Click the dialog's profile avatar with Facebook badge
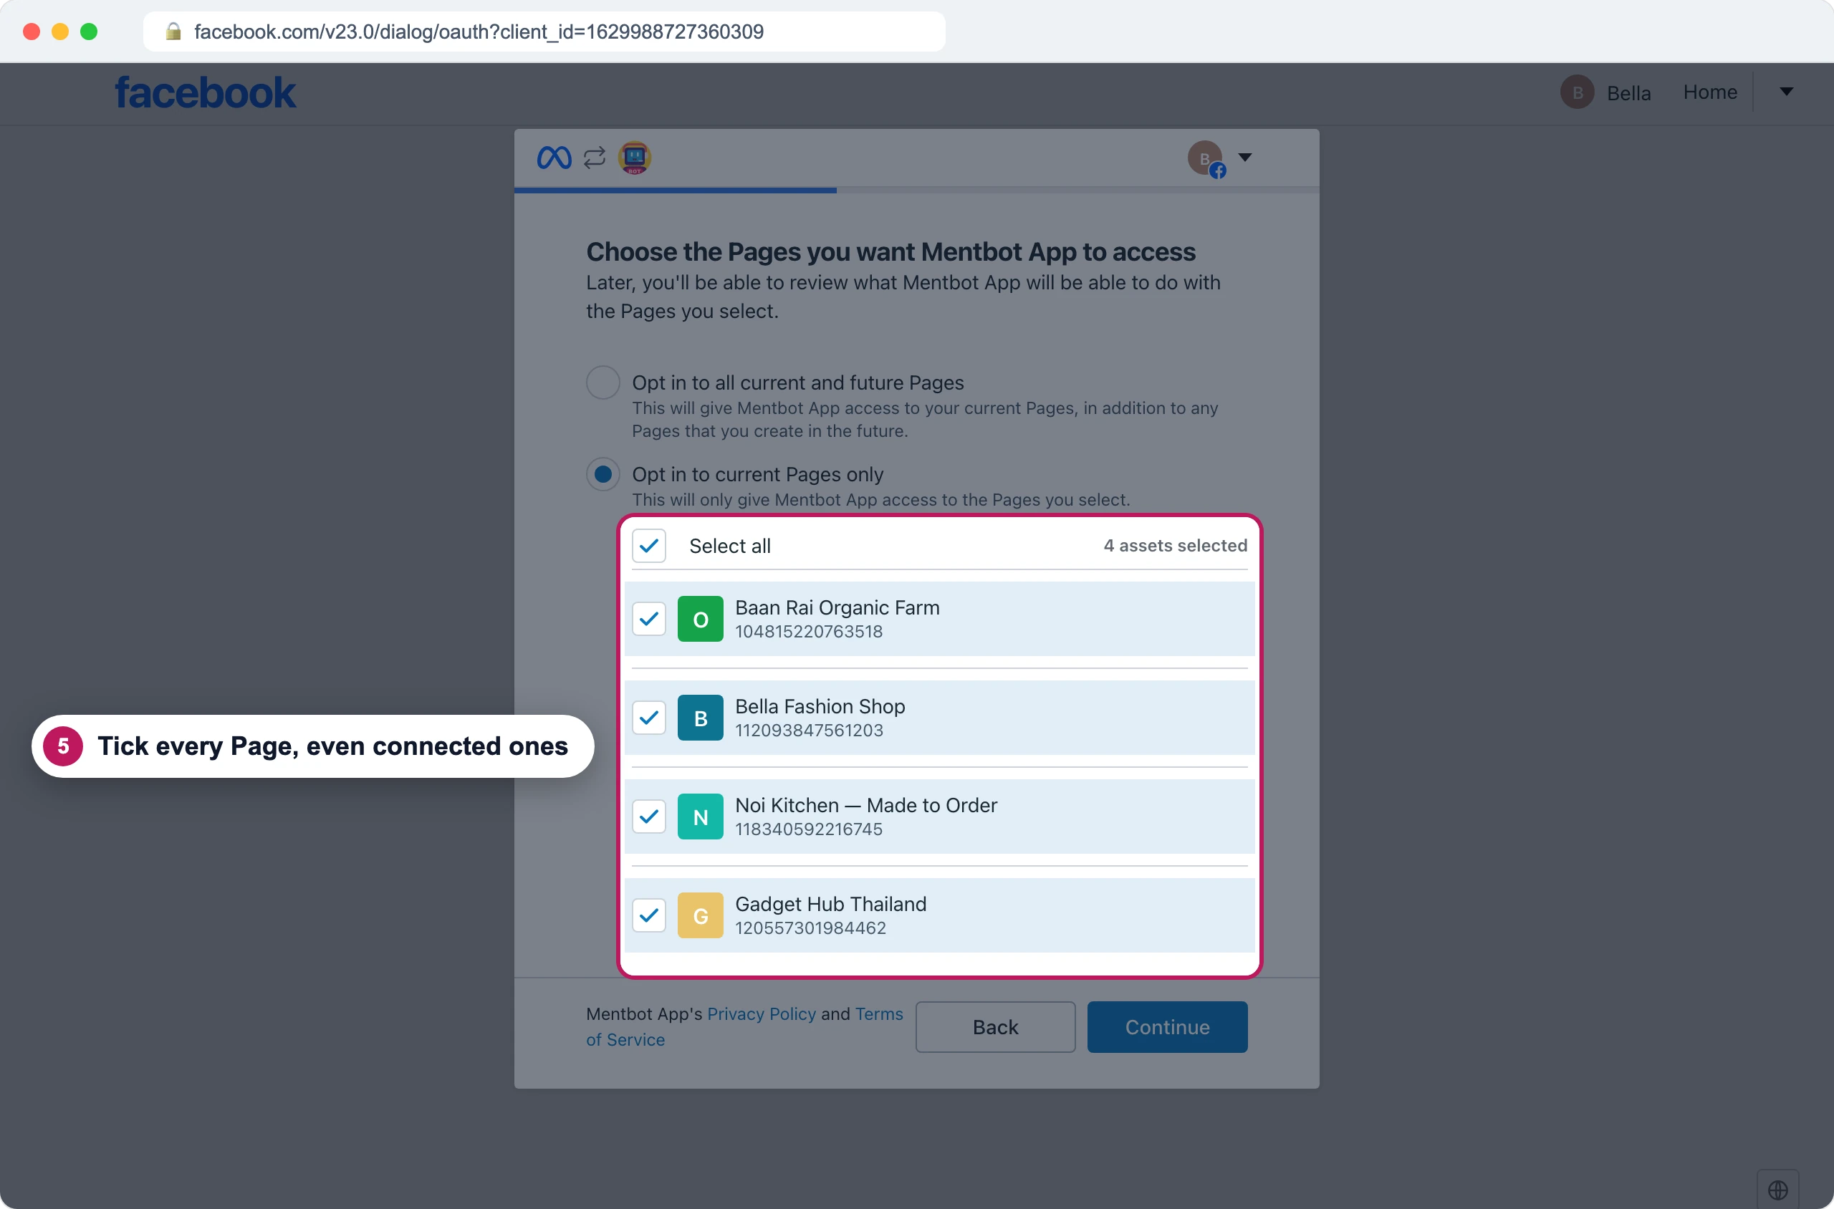 tap(1206, 159)
